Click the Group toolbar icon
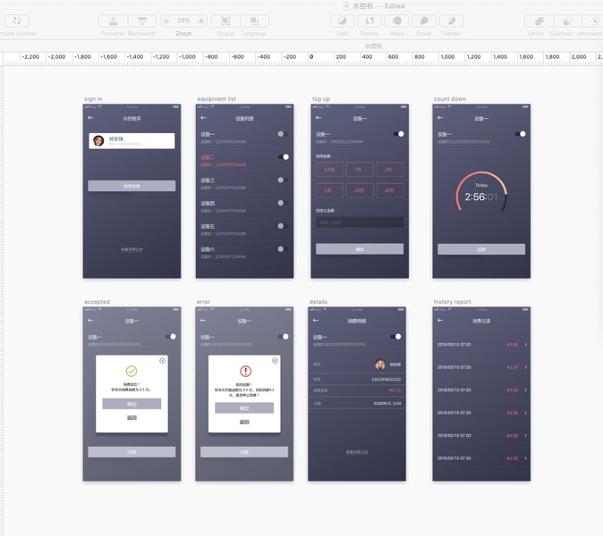 point(225,21)
